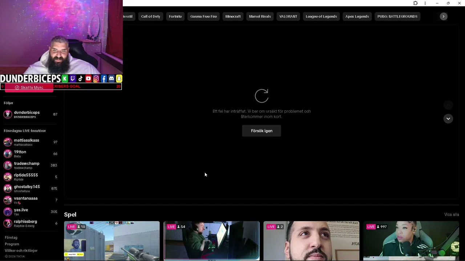
Task: Open riptide55555 suggested live creator
Action: click(x=31, y=177)
